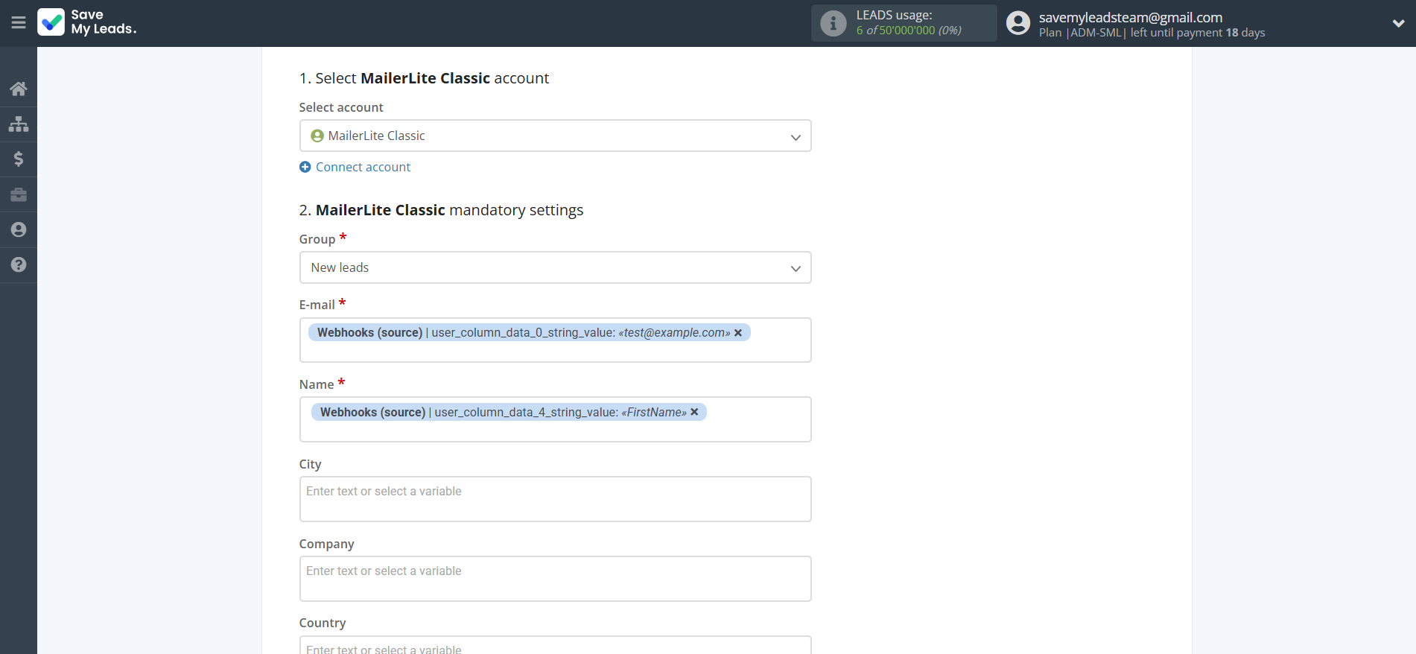
Task: Click the LEADS usage info icon
Action: tap(834, 23)
